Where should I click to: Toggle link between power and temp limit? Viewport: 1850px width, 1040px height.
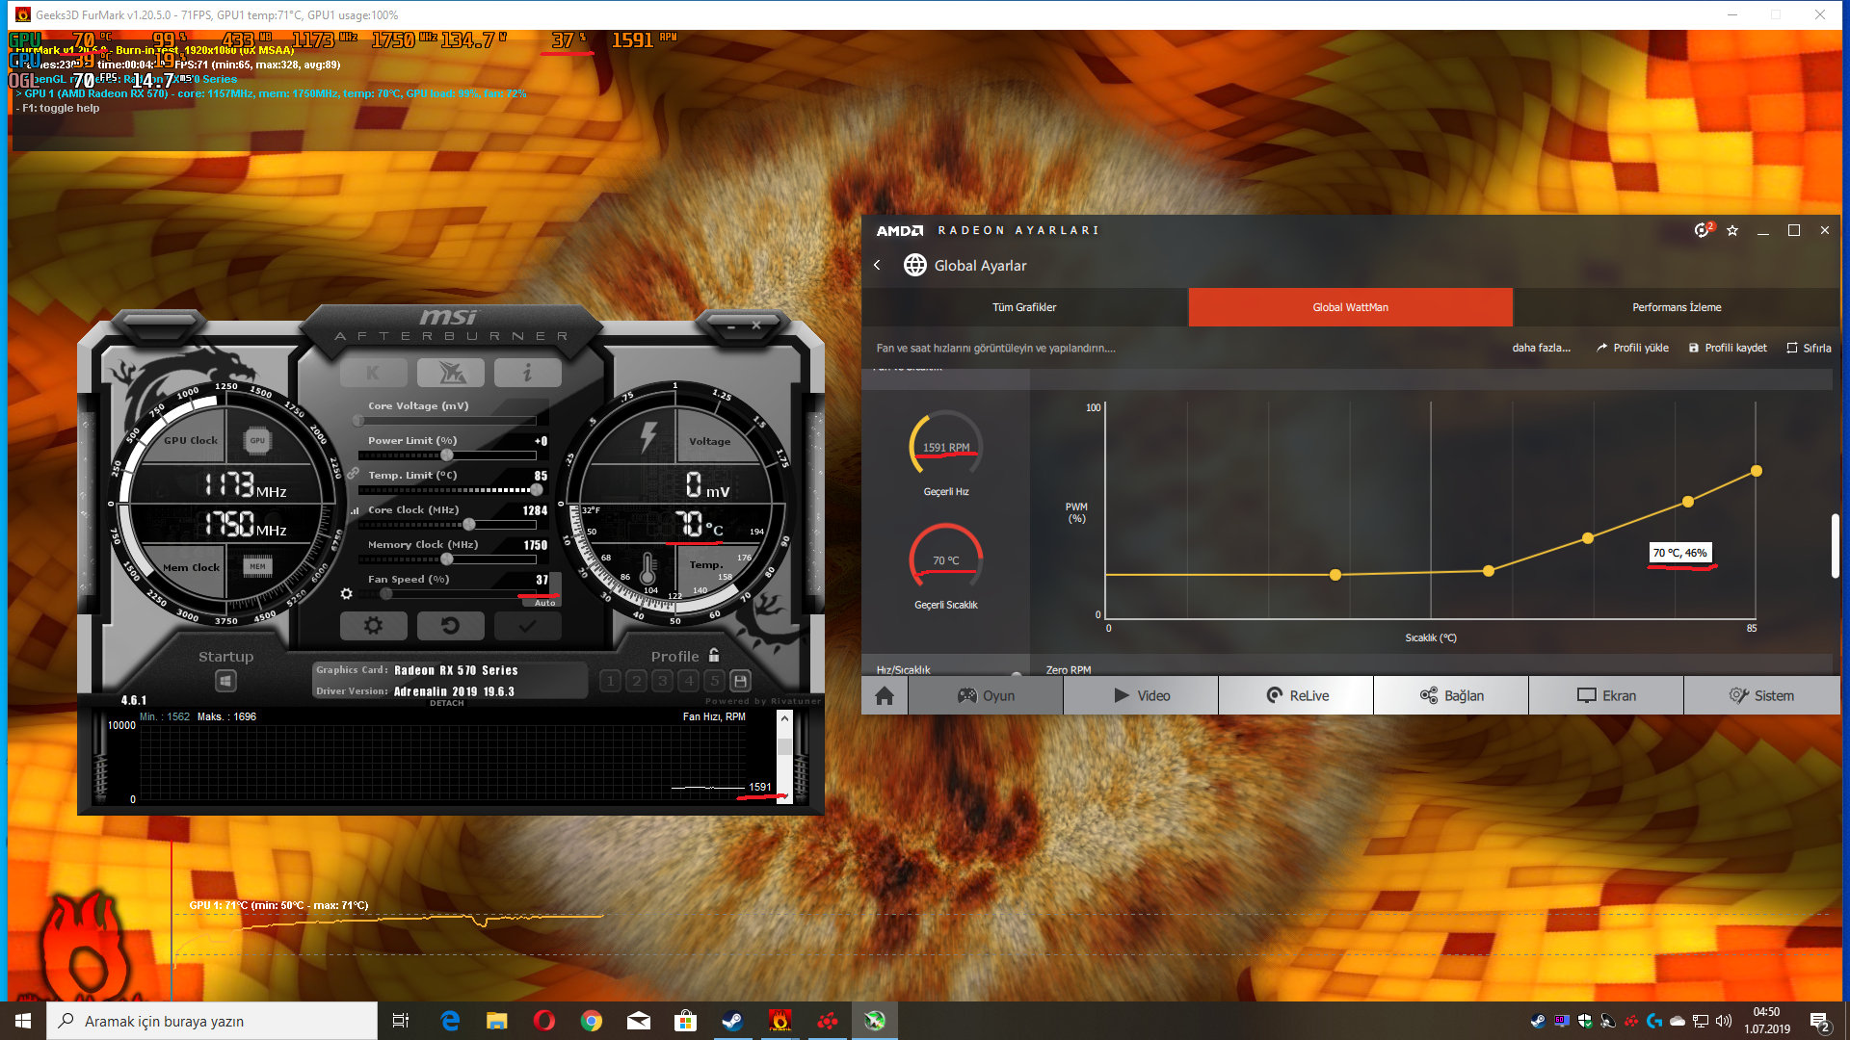(x=354, y=475)
